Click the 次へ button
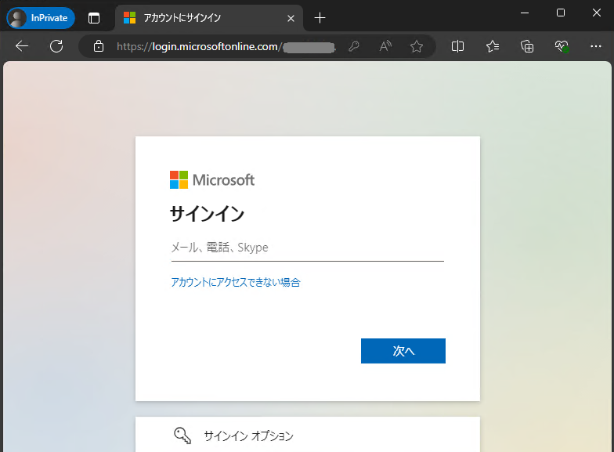 (403, 351)
